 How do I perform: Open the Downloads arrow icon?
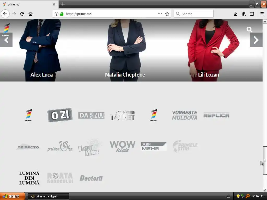click(x=235, y=14)
